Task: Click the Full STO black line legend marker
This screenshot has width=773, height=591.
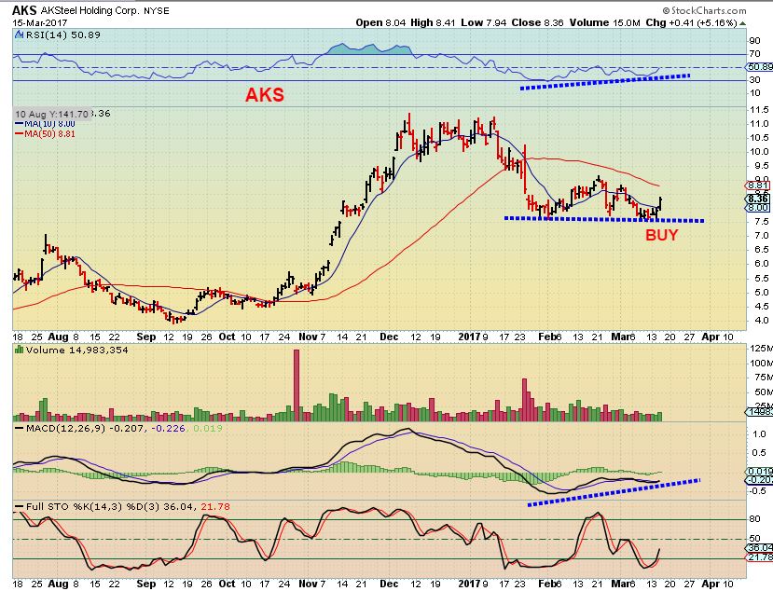Action: point(20,507)
